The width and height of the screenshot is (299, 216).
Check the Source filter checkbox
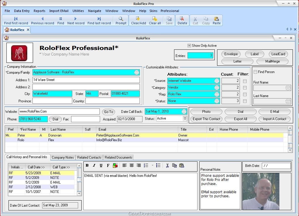(245, 81)
